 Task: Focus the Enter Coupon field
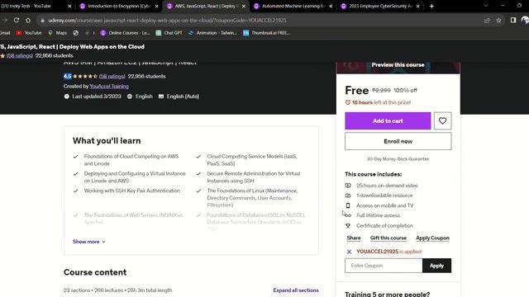click(x=384, y=266)
